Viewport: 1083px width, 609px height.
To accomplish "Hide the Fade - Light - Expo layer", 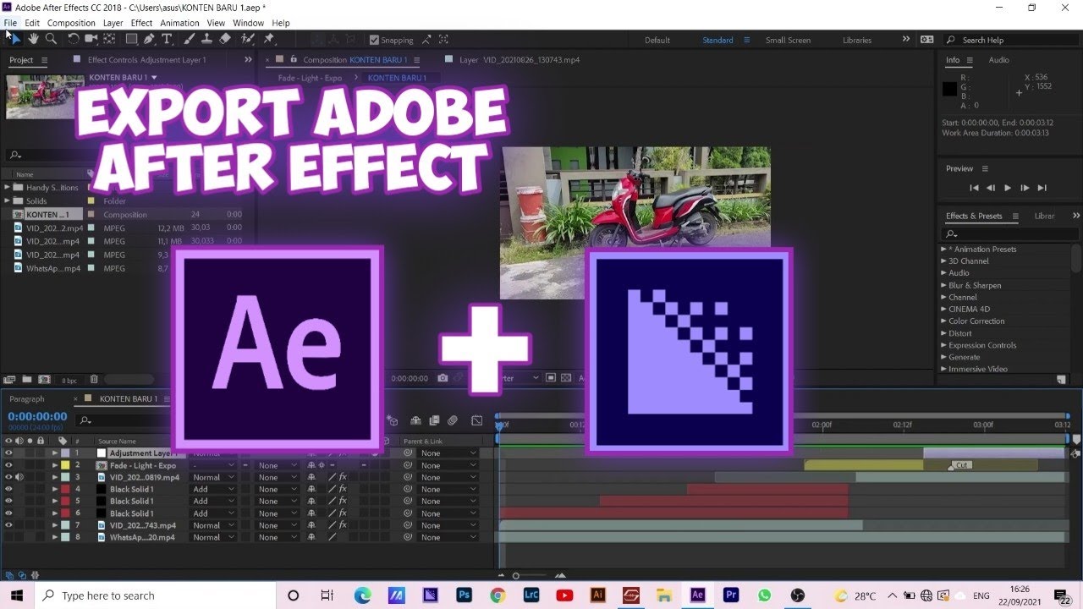I will (8, 465).
